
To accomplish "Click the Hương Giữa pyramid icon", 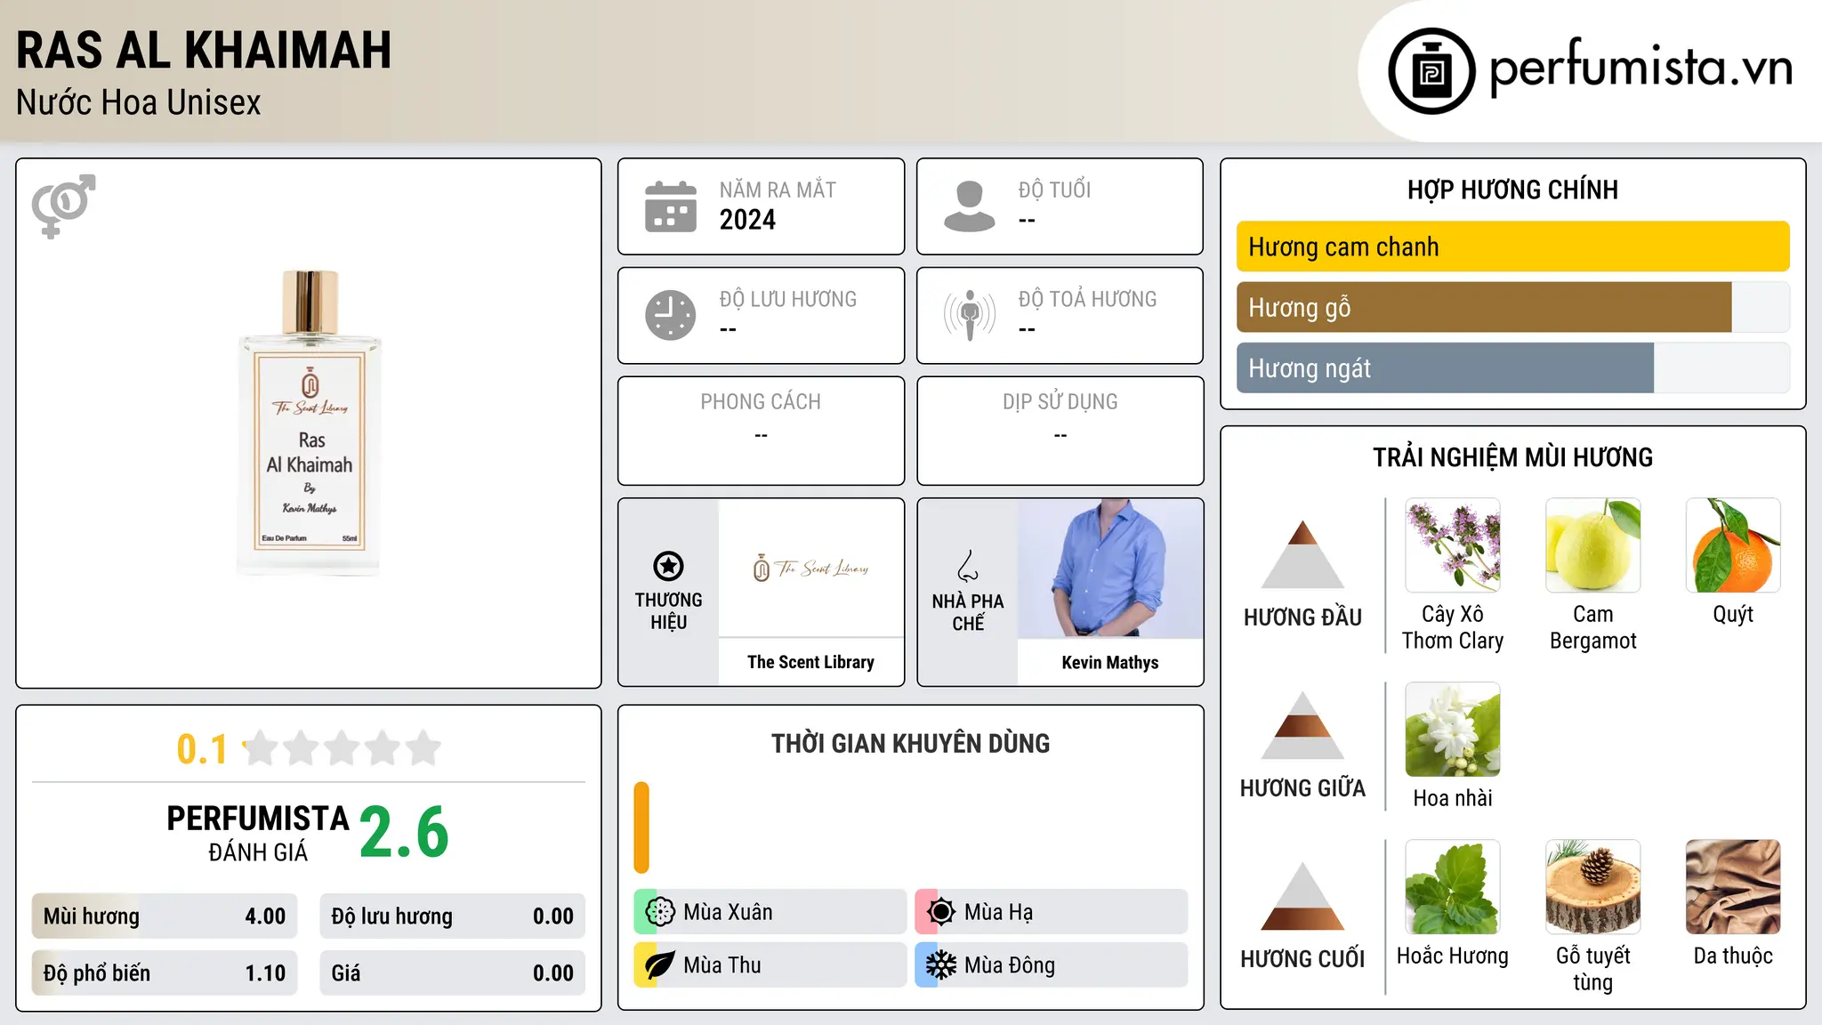I will coord(1302,725).
